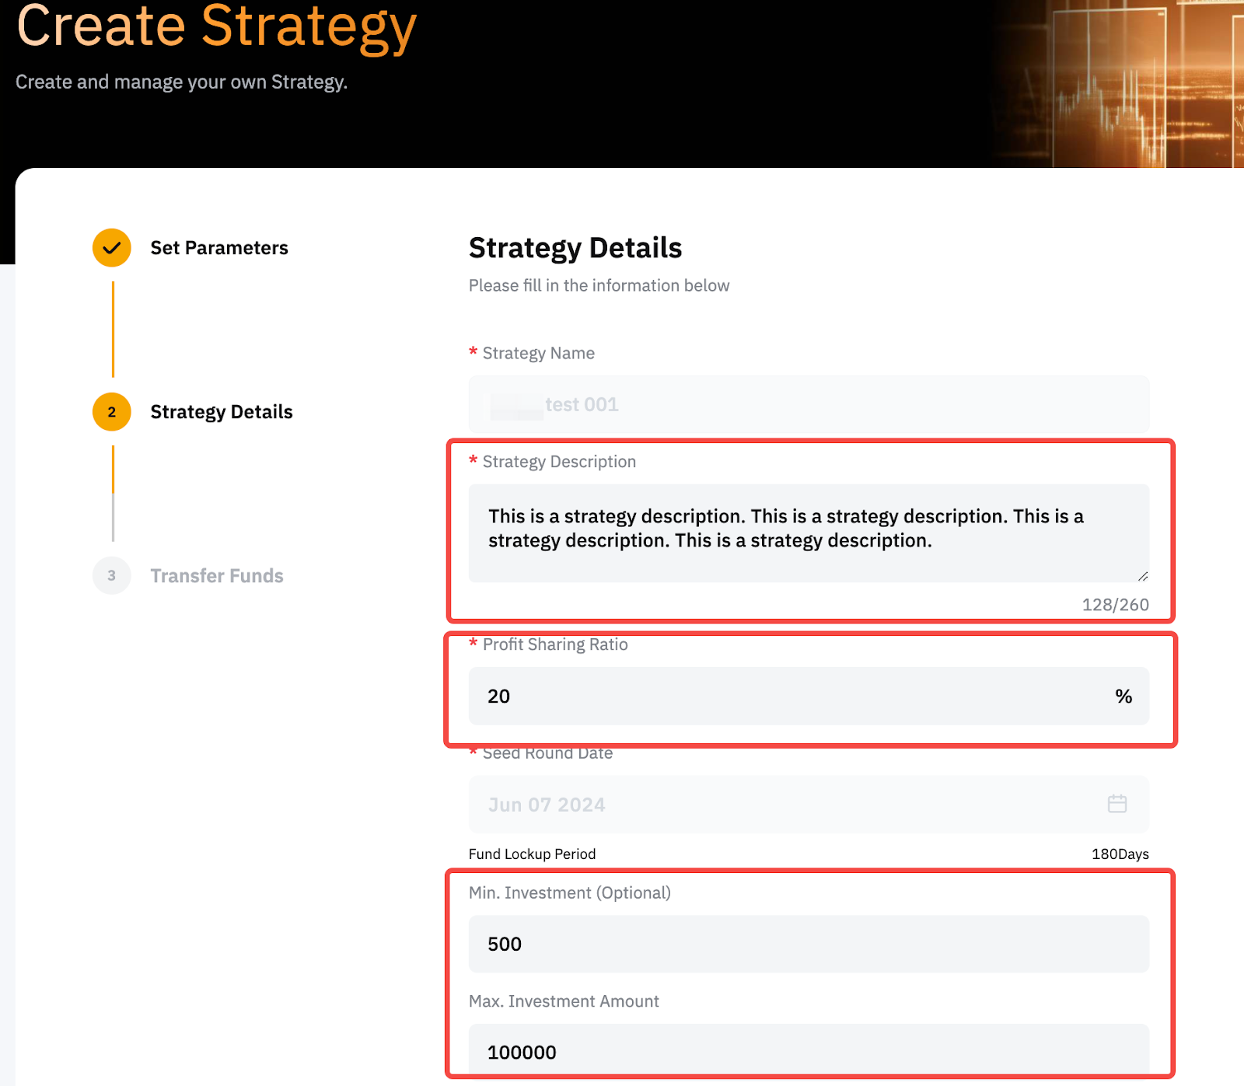Click the step 2 circle icon
The height and width of the screenshot is (1086, 1244).
point(112,412)
